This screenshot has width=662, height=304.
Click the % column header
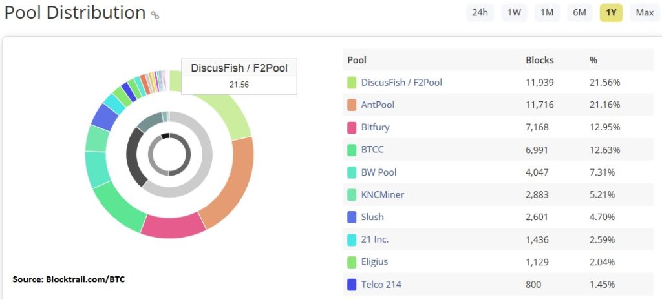point(593,60)
